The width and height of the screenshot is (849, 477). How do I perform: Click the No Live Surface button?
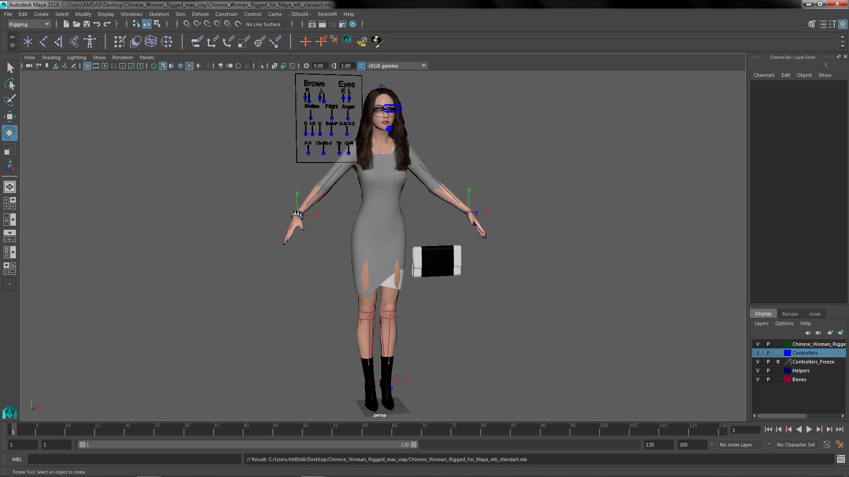point(263,24)
